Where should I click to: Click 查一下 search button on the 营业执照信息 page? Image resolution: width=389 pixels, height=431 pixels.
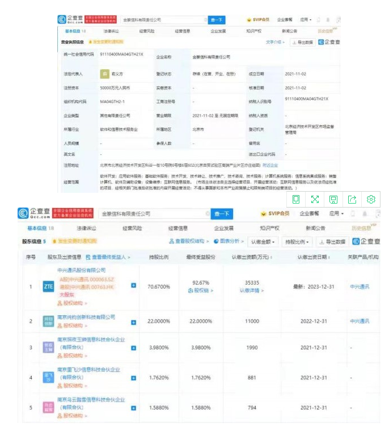(x=217, y=20)
